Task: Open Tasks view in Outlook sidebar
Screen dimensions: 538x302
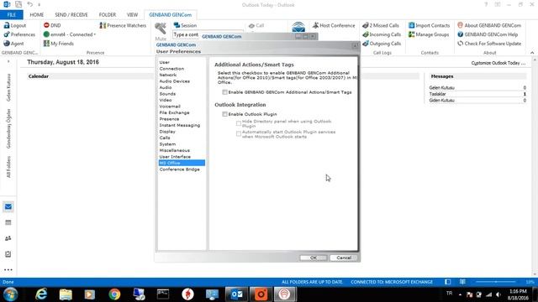Action: [x=8, y=254]
